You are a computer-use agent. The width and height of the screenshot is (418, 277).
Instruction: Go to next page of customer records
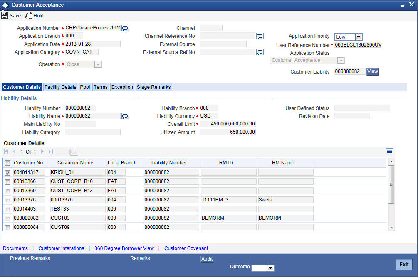coord(42,152)
